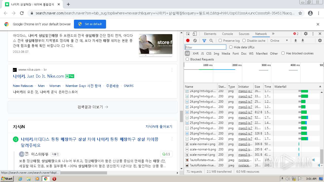Select the inspect element picker icon

(x=188, y=34)
